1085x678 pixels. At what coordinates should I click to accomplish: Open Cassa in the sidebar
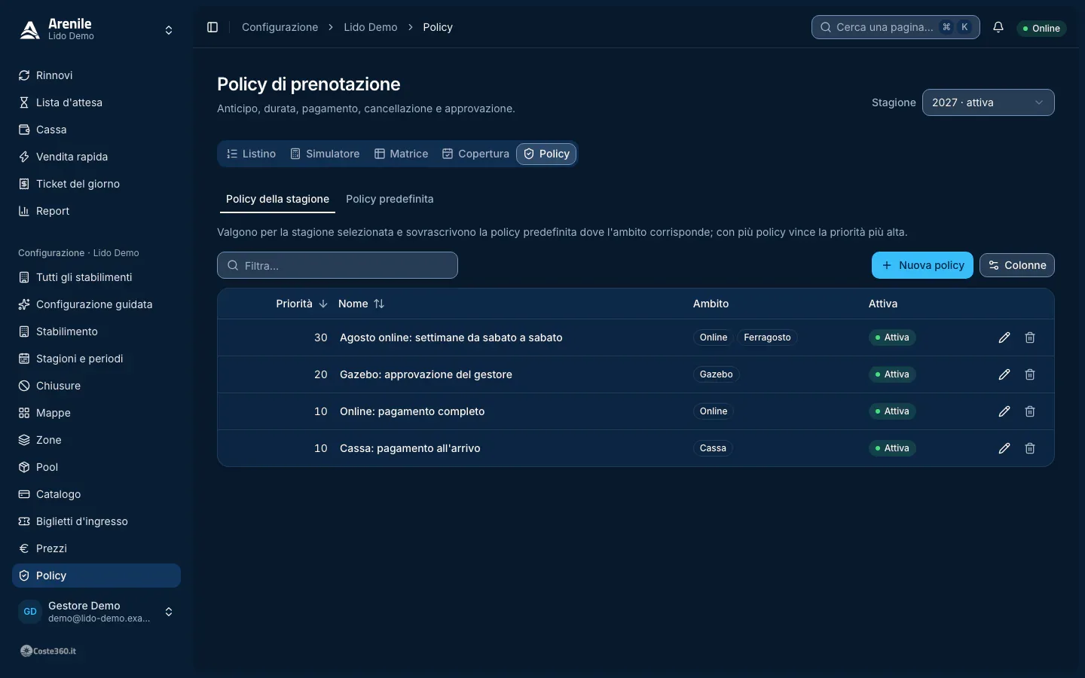(96, 130)
